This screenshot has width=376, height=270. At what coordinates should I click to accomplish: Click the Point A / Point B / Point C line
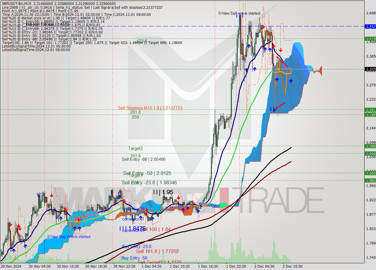40,11
